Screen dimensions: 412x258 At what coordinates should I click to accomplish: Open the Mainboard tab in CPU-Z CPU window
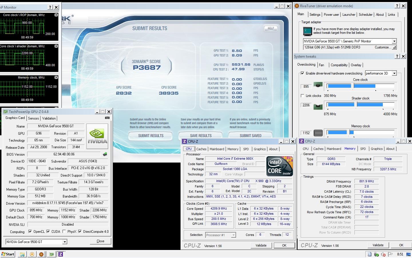(217, 149)
